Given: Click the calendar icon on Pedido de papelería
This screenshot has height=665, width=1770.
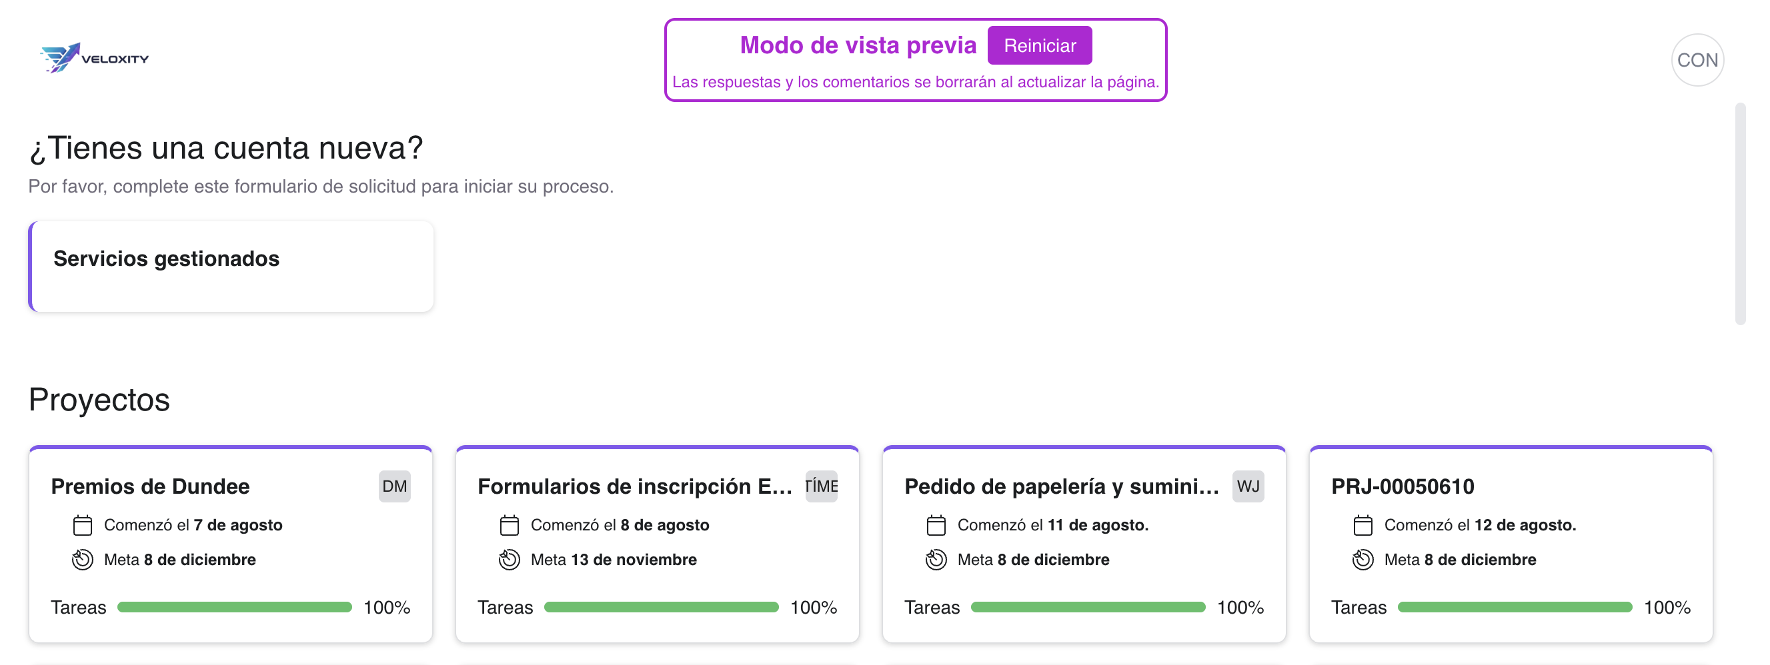Looking at the screenshot, I should tap(936, 525).
